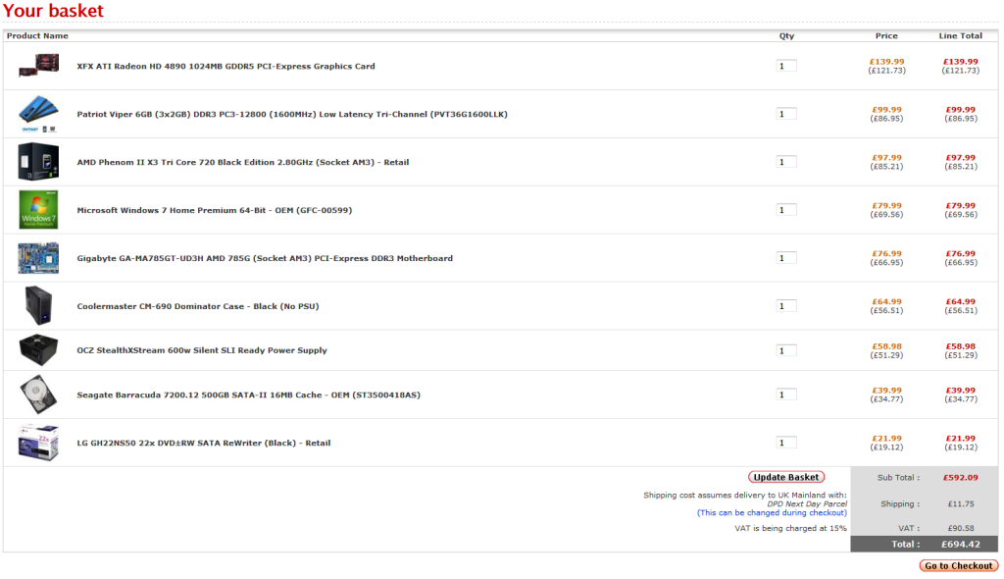Screen dimensions: 1004x579
Task: Click the £90.58 VAT amount
Action: click(x=961, y=528)
